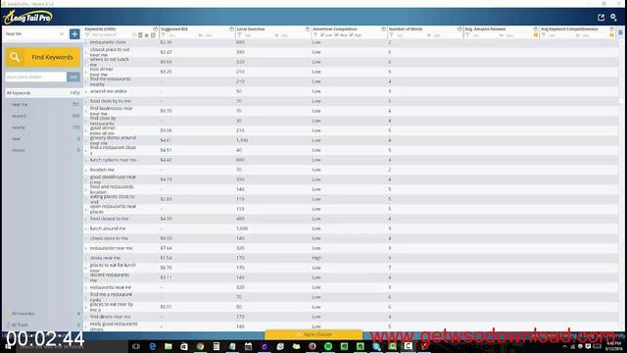This screenshot has width=627, height=353.
Task: Open the All Favorites list
Action: pos(44,314)
